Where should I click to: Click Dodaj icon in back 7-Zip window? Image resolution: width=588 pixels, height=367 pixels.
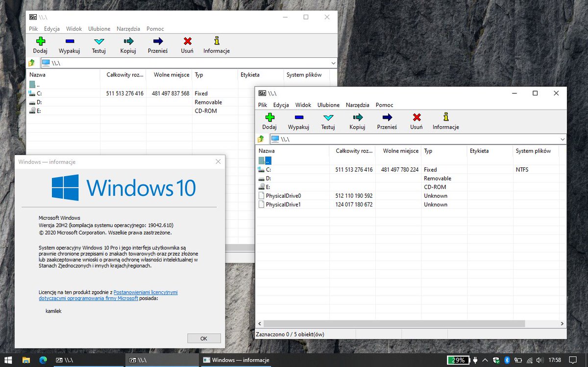[40, 41]
